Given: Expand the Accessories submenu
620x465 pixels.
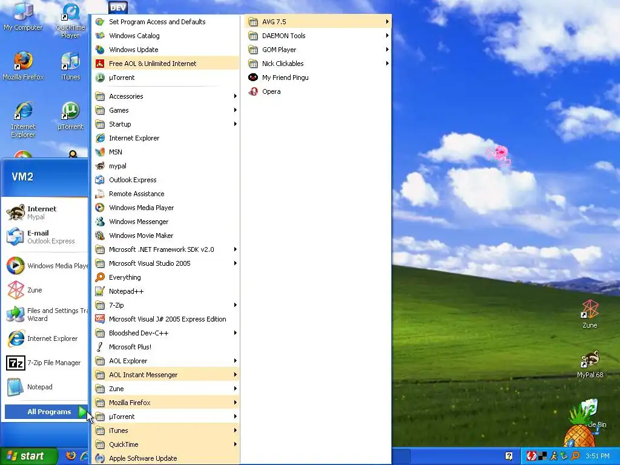Looking at the screenshot, I should pos(166,96).
